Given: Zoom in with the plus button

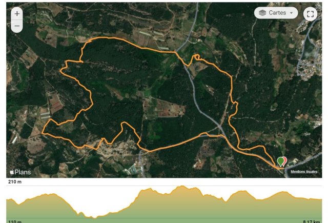Looking at the screenshot, I should [17, 14].
